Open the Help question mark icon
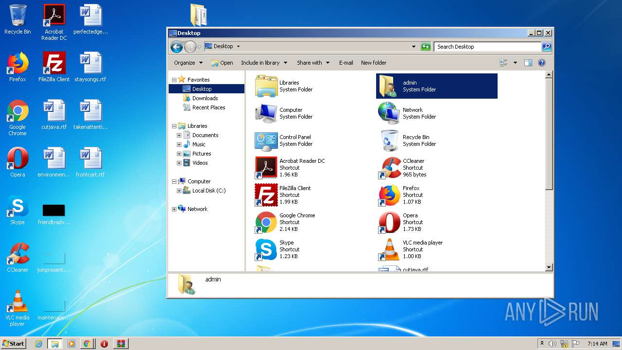The width and height of the screenshot is (622, 350). [542, 63]
